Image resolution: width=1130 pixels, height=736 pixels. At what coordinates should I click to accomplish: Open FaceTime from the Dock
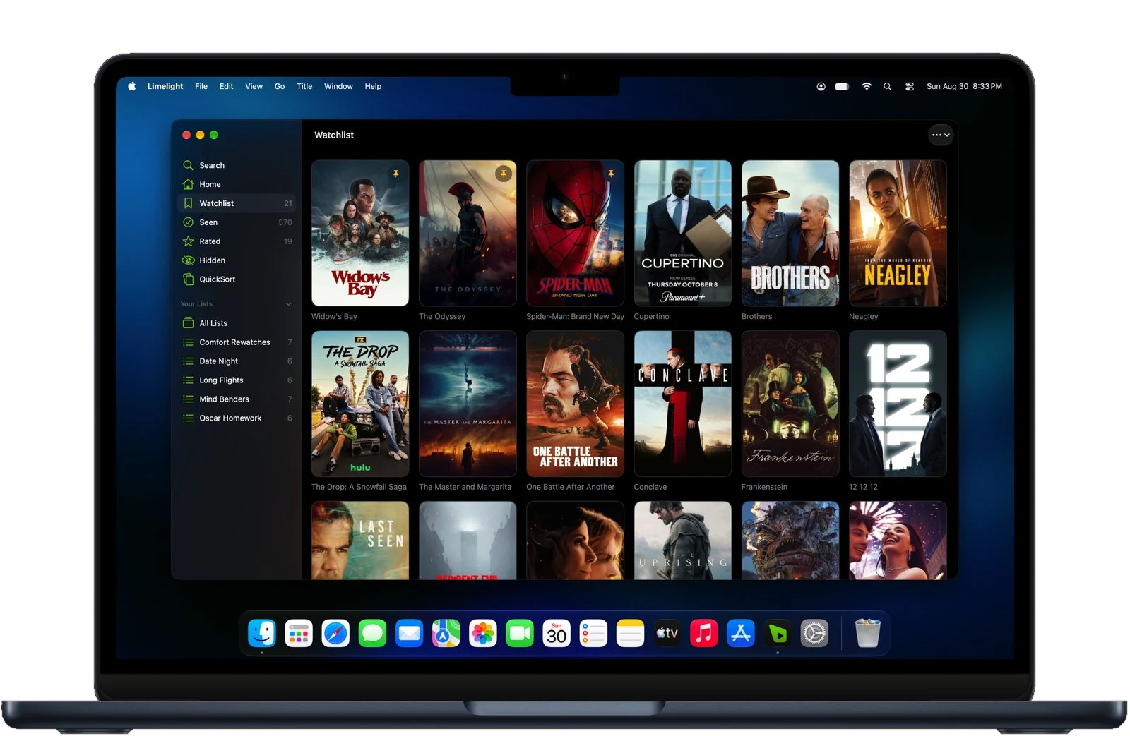(x=520, y=633)
